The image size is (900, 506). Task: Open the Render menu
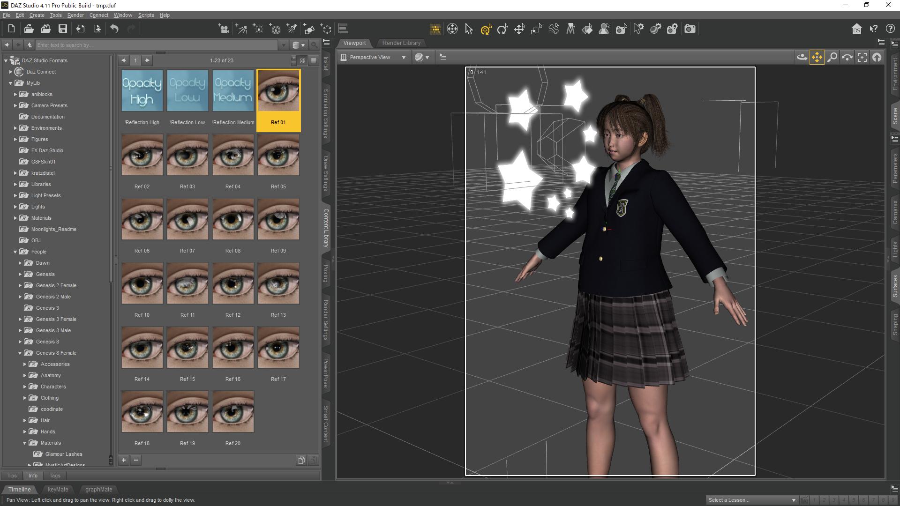(x=75, y=15)
